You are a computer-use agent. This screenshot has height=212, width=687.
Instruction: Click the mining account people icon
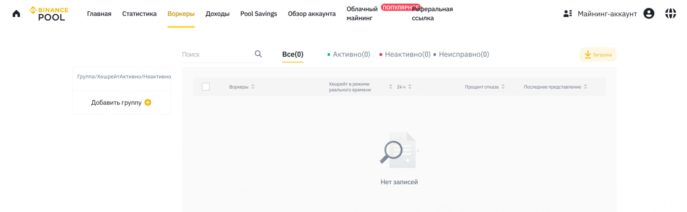click(568, 13)
